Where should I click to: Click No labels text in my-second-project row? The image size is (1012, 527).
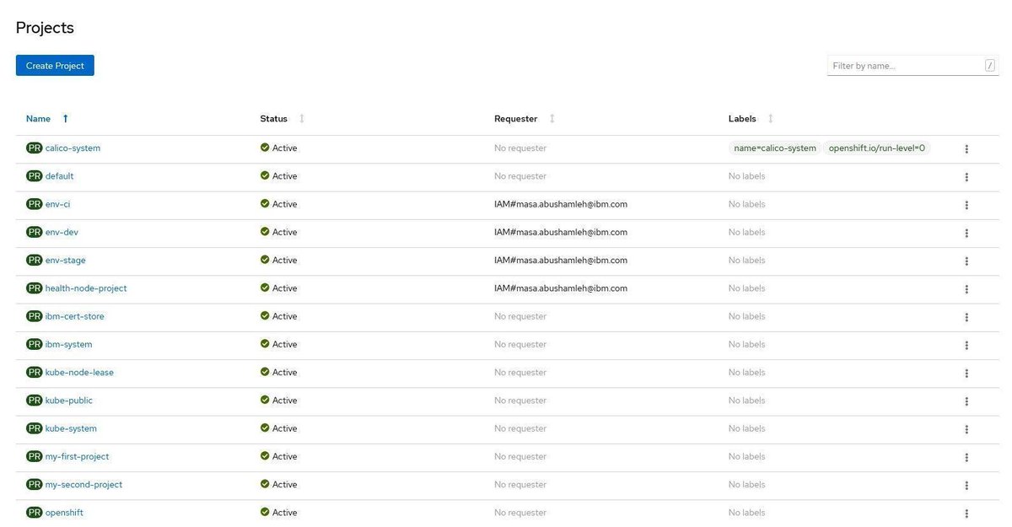(x=747, y=485)
